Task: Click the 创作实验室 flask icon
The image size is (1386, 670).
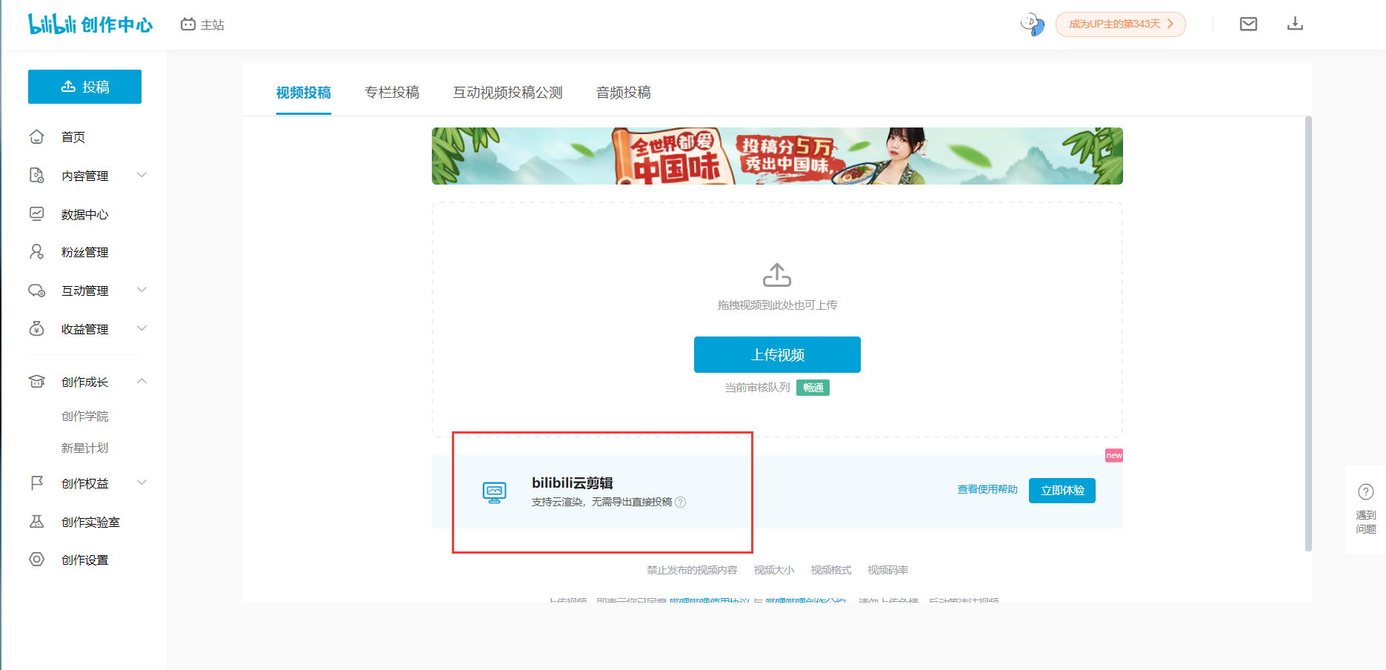Action: [36, 522]
